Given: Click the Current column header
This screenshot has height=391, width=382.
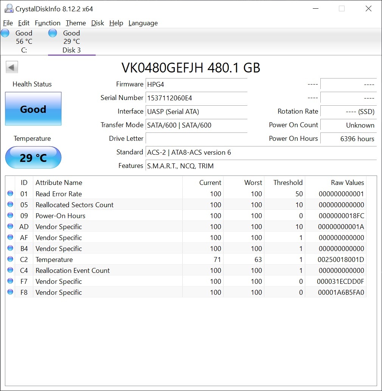Looking at the screenshot, I should [x=203, y=183].
